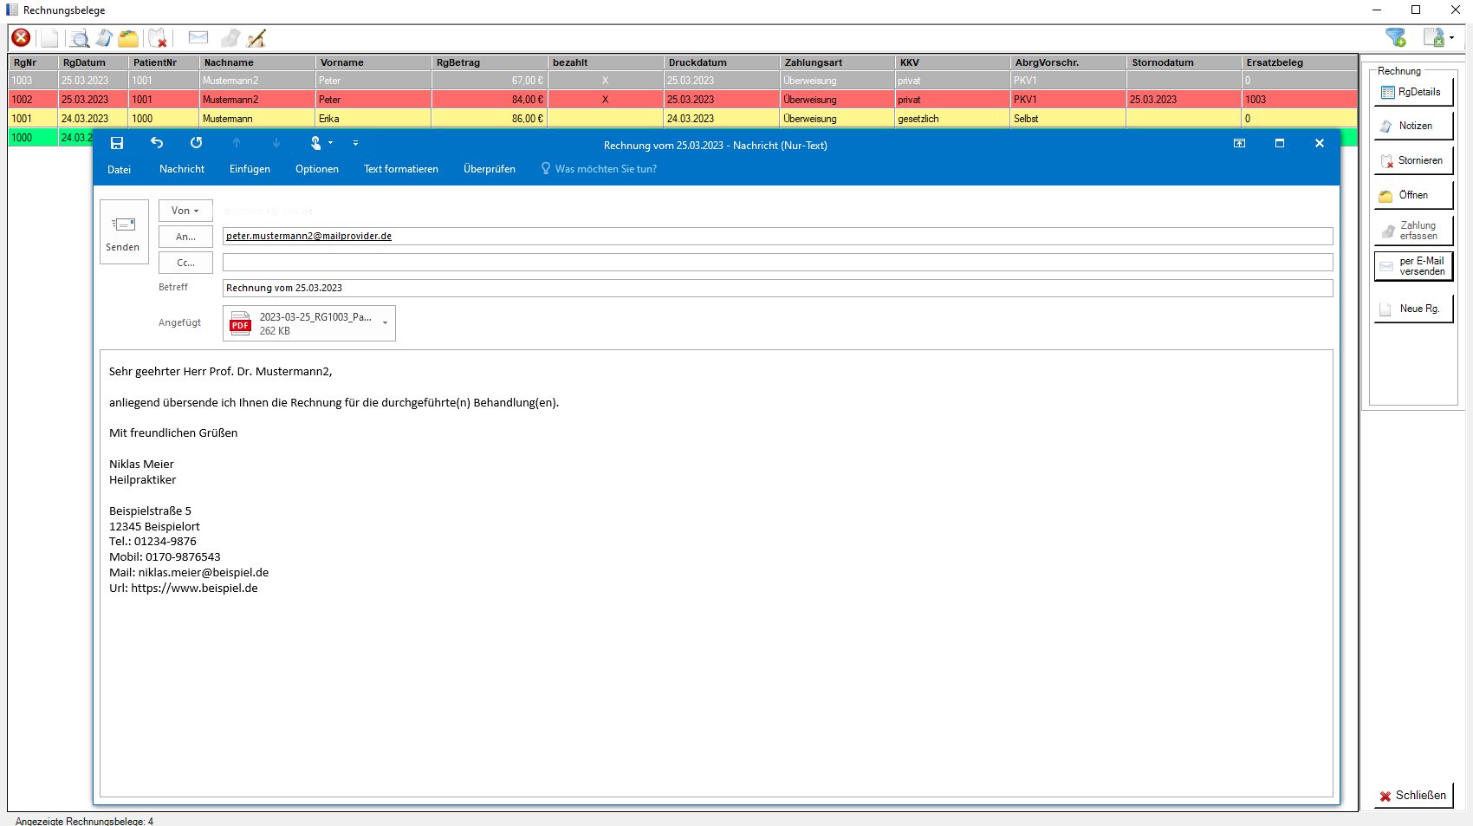This screenshot has height=826, width=1473.
Task: Click into the email message body
Action: (716, 573)
